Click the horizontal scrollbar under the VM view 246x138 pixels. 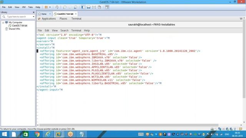click(x=129, y=125)
